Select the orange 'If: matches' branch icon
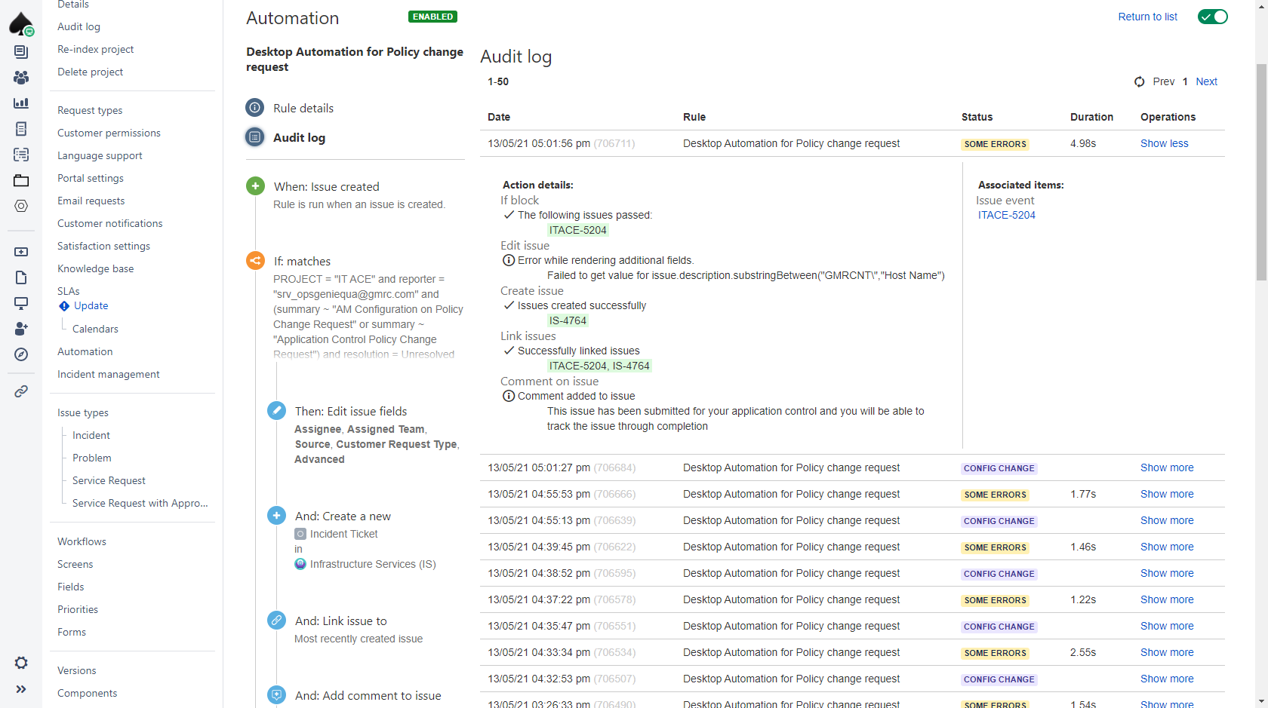The height and width of the screenshot is (708, 1268). (255, 260)
